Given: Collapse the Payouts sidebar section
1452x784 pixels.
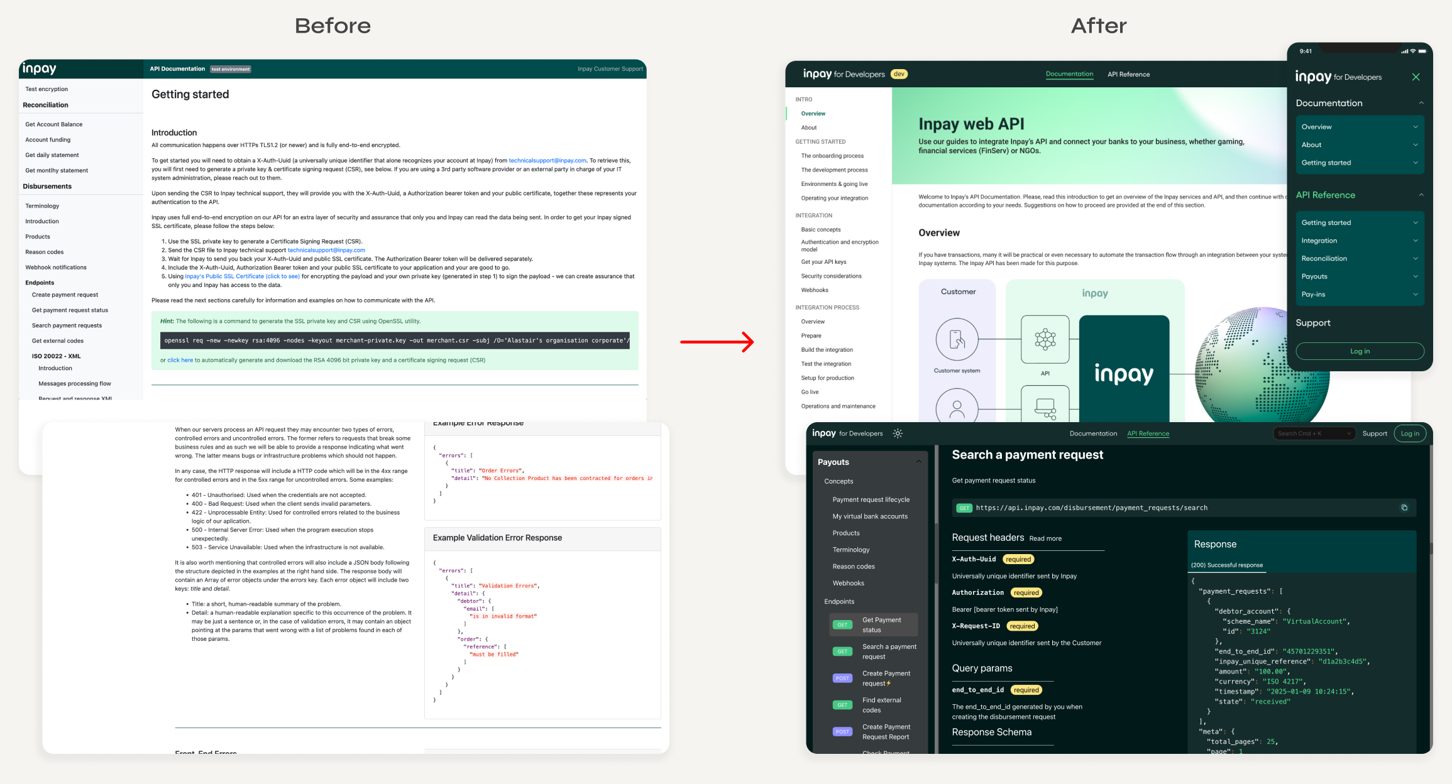Looking at the screenshot, I should (918, 462).
